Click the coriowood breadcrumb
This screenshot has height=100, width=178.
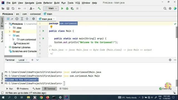pyautogui.click(x=35, y=14)
